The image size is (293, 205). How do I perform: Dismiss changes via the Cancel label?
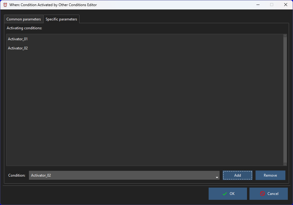click(273, 194)
